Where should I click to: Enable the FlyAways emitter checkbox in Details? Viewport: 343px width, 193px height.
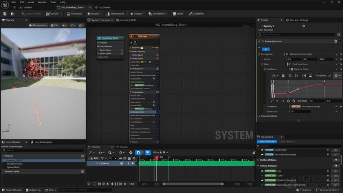pos(260,26)
